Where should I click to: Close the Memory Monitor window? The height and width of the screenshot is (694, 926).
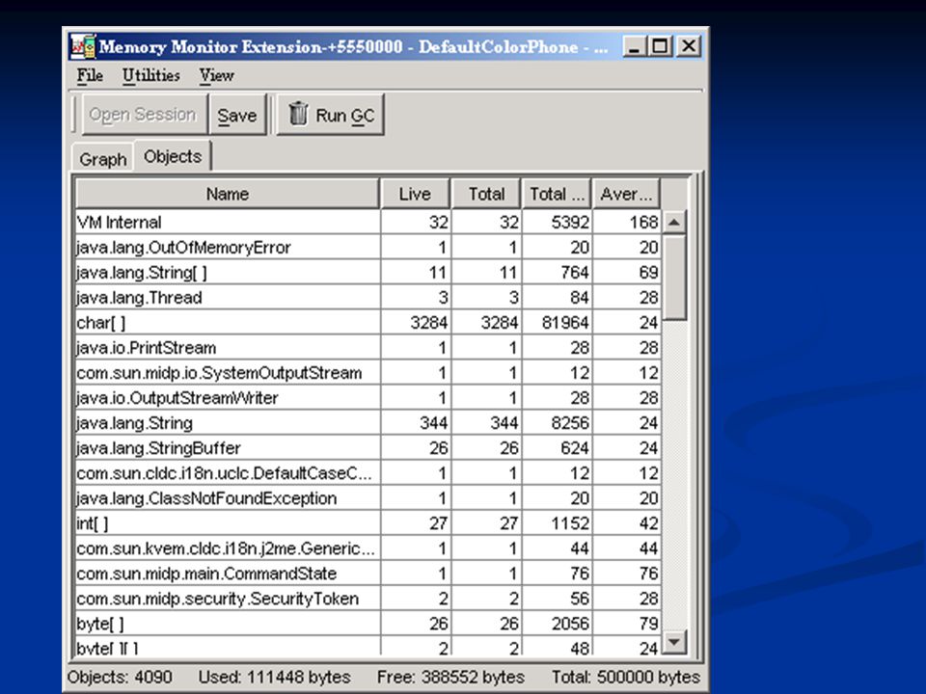pos(688,46)
